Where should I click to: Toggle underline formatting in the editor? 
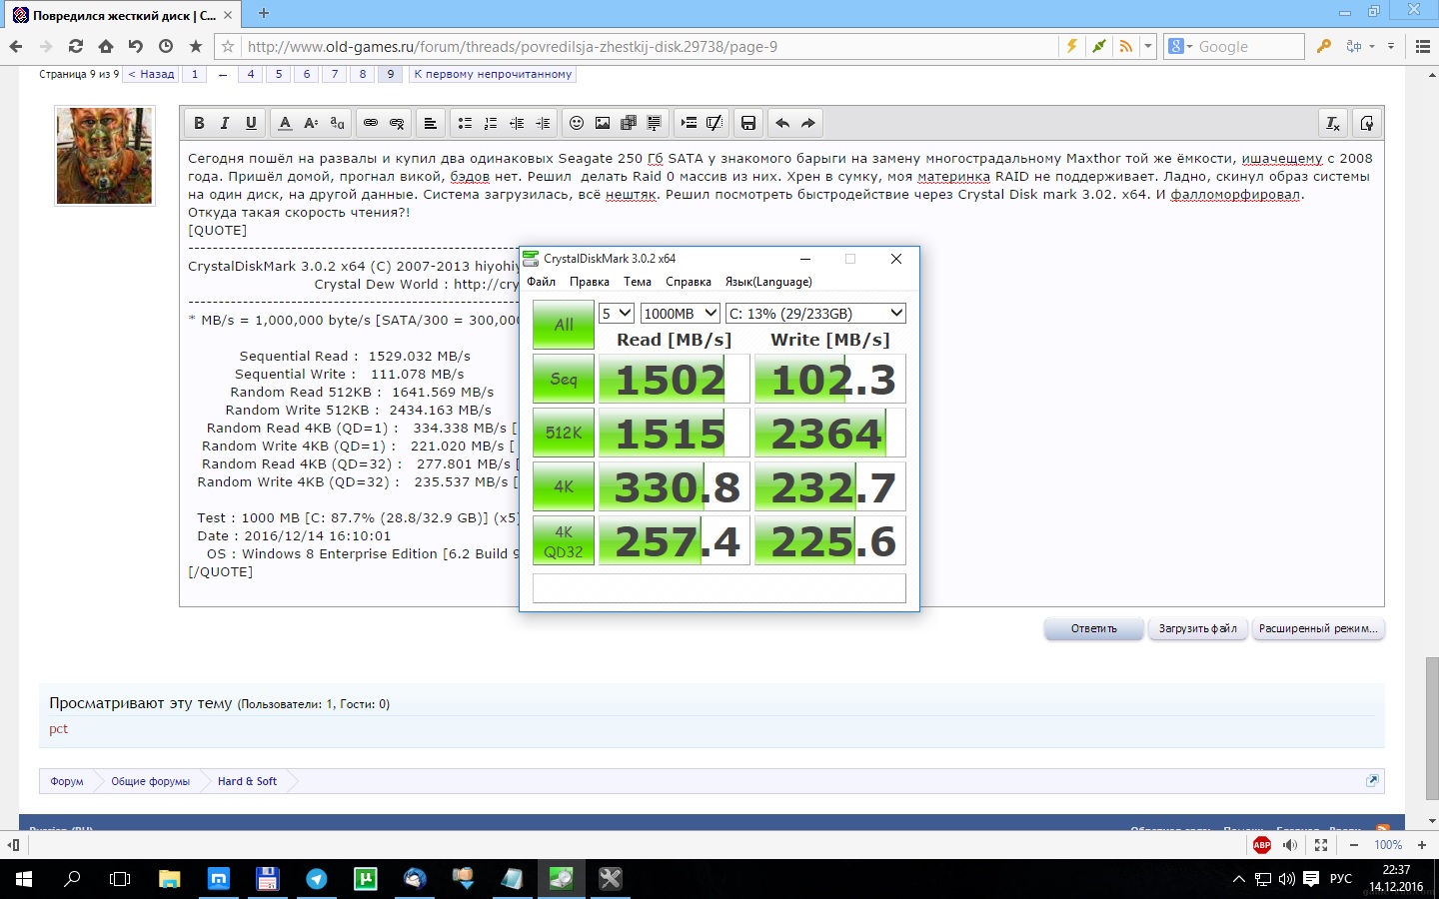[x=251, y=123]
